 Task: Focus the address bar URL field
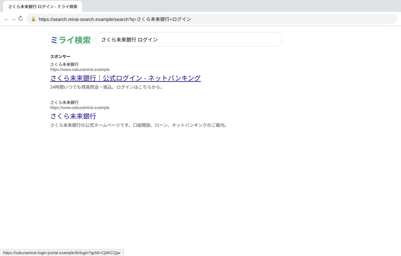pyautogui.click(x=212, y=19)
